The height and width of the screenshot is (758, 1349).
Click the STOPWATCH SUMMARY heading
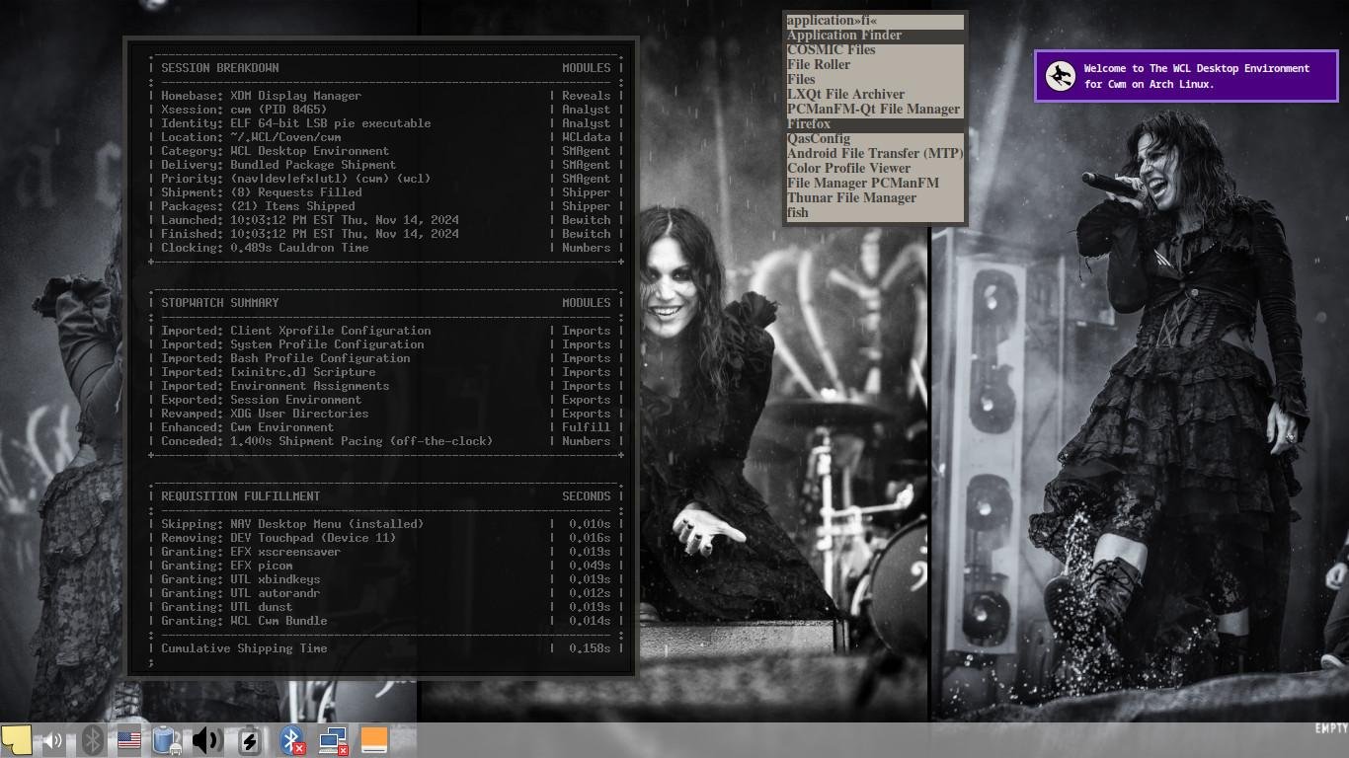(220, 303)
